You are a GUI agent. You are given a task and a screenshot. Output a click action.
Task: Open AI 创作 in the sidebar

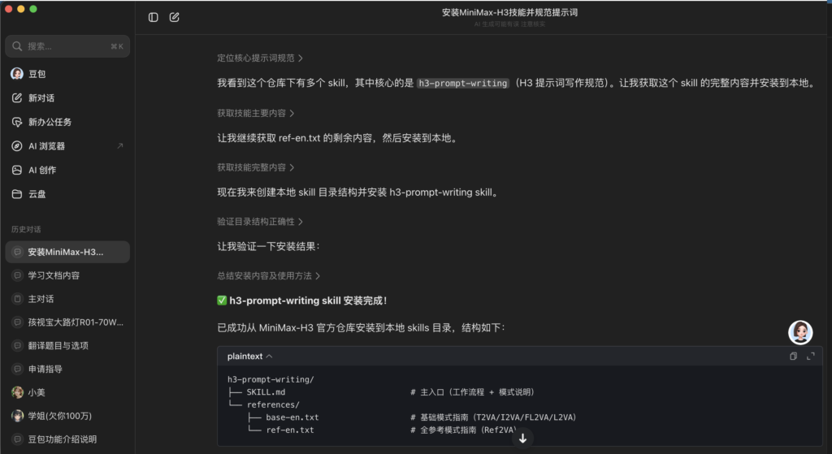click(x=67, y=170)
